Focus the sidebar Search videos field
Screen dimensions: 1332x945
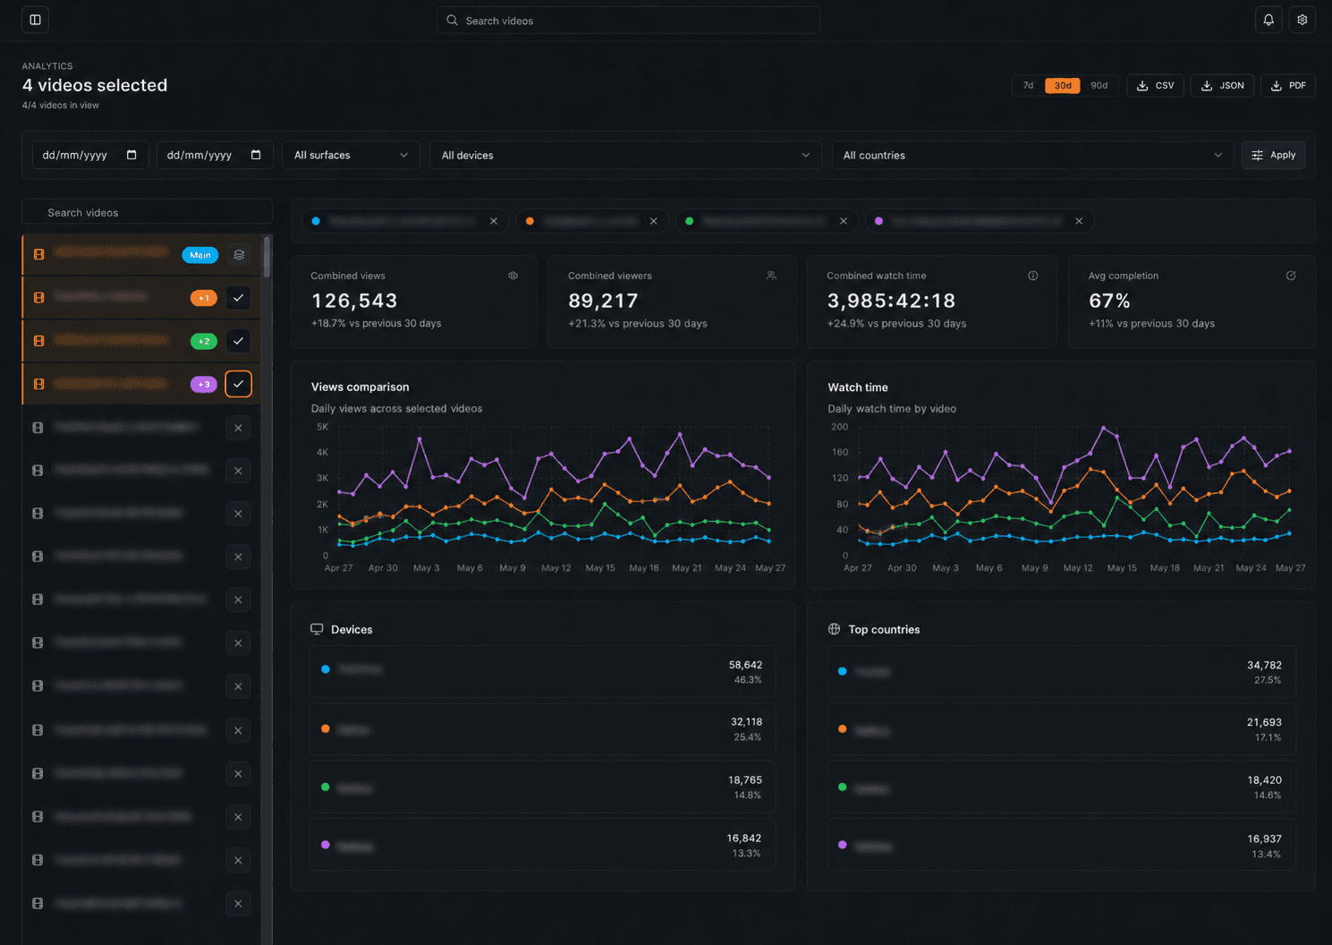coord(148,212)
